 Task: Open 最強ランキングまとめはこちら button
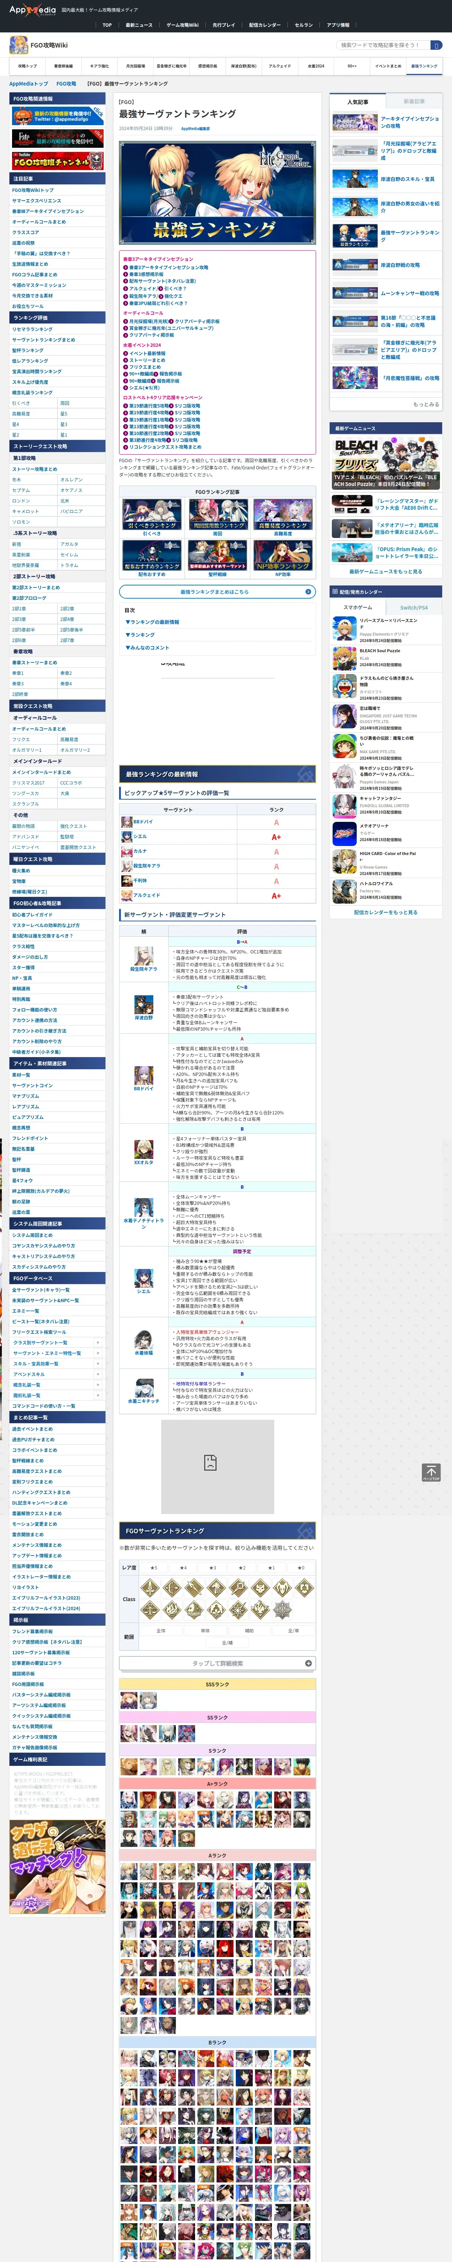[x=218, y=592]
